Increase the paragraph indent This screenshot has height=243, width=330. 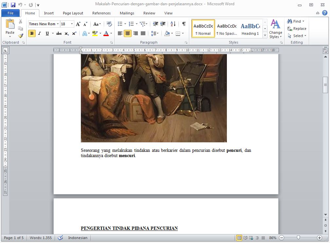[163, 24]
